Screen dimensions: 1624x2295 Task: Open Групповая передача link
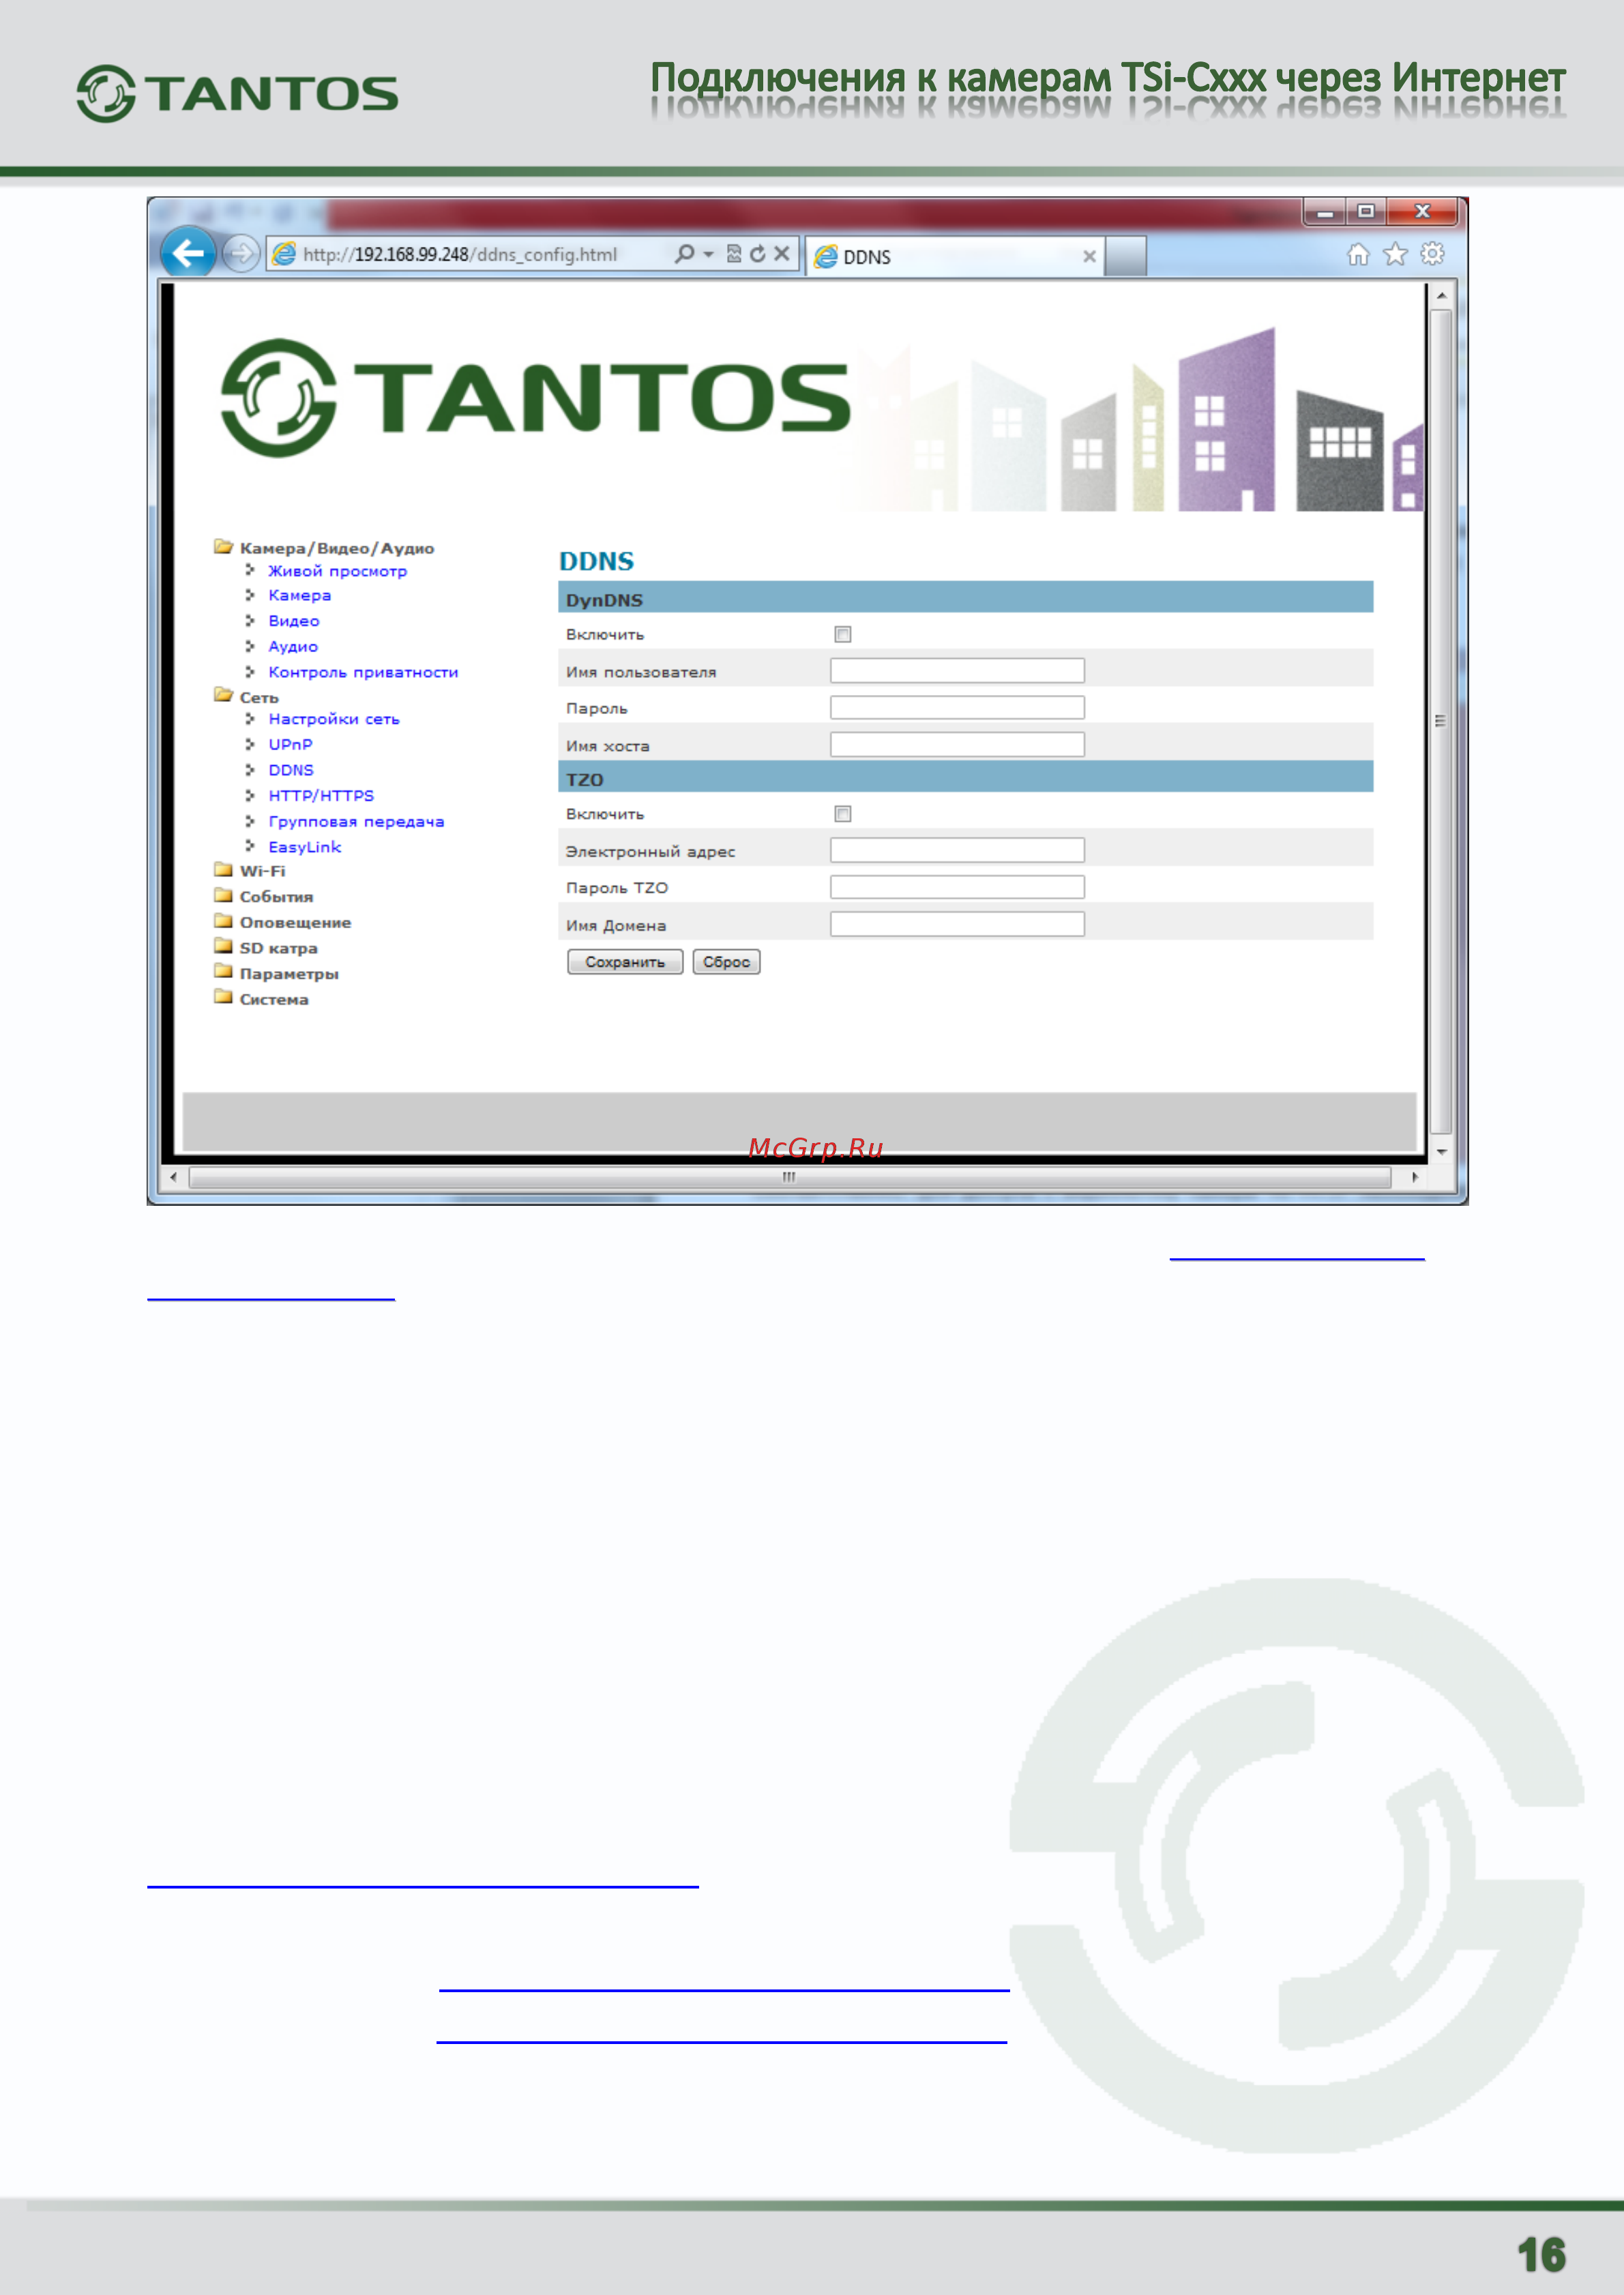point(356,821)
